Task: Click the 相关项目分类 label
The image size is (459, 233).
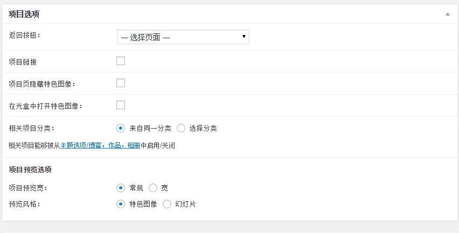Action: point(32,128)
